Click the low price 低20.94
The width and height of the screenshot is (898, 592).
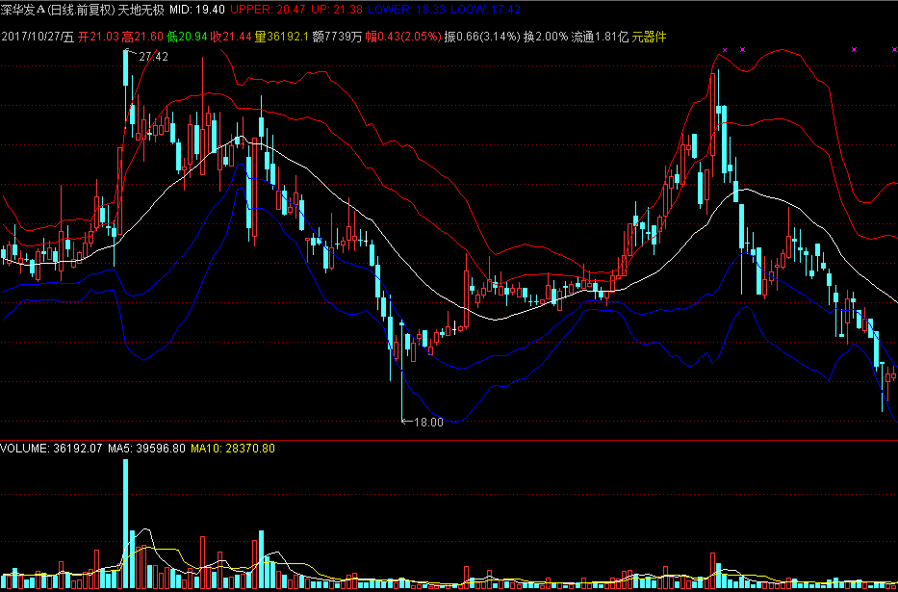click(187, 38)
